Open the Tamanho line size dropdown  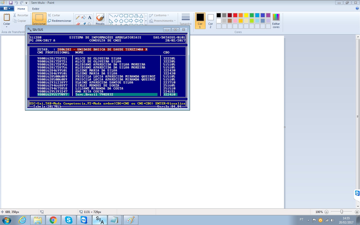[185, 19]
